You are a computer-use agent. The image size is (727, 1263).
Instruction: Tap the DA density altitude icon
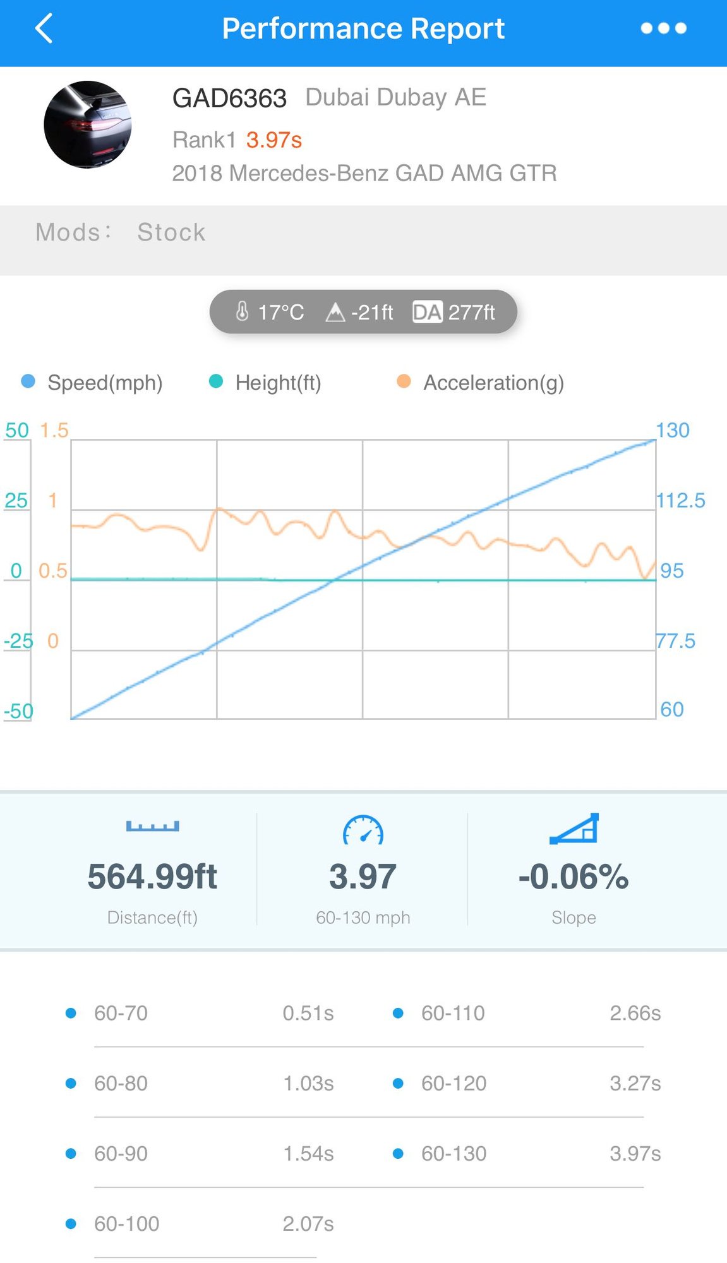427,312
